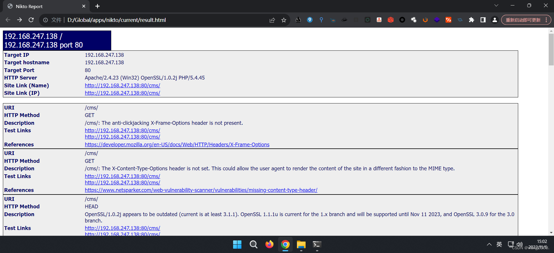The height and width of the screenshot is (253, 554).
Task: Open the volume tray icon
Action: (519, 244)
